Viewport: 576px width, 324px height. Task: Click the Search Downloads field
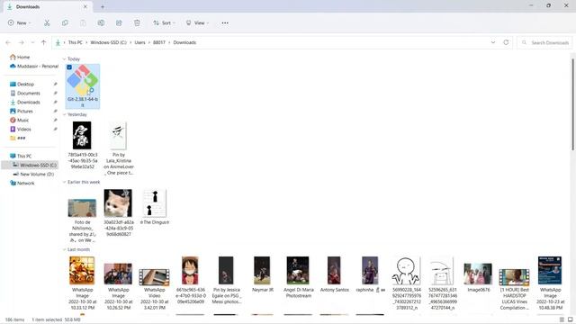(x=544, y=42)
